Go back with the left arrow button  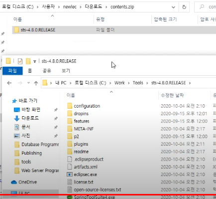click(x=9, y=83)
